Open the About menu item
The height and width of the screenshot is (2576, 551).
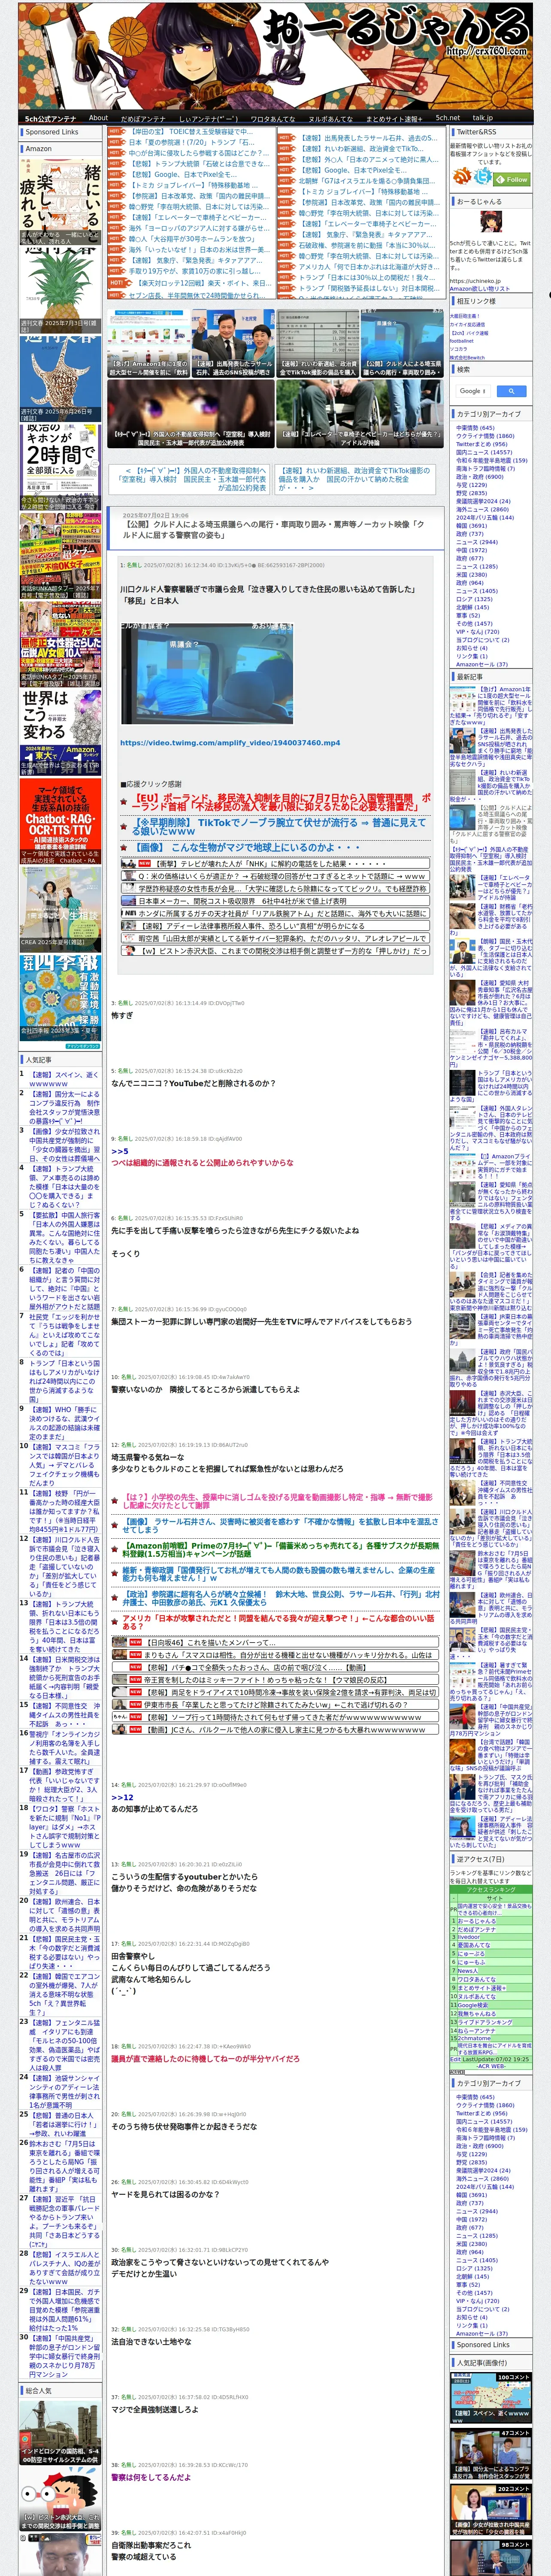click(98, 118)
